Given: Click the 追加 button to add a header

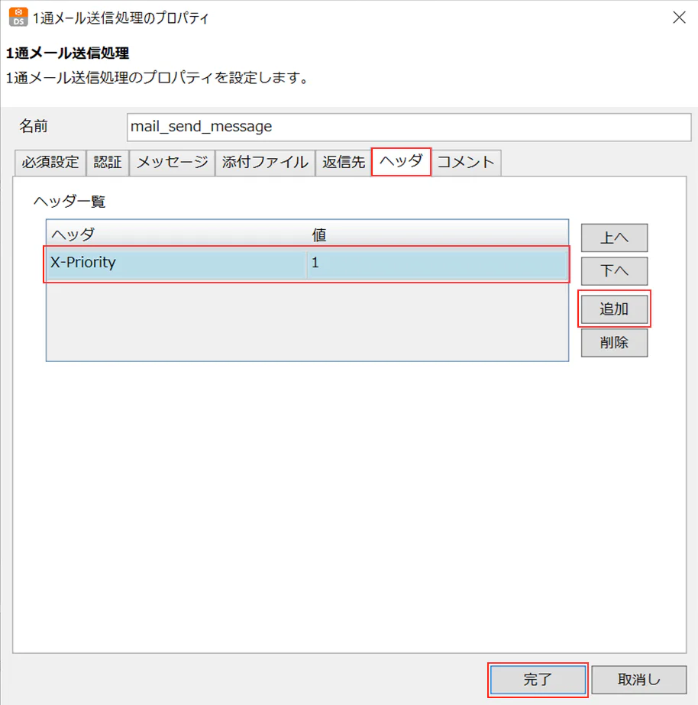Looking at the screenshot, I should [614, 309].
